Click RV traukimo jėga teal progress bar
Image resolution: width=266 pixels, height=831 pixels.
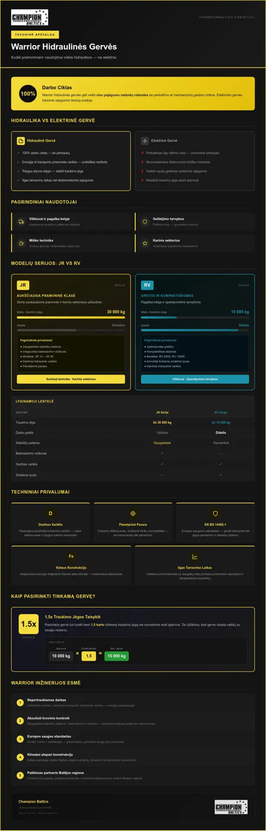pyautogui.click(x=195, y=317)
